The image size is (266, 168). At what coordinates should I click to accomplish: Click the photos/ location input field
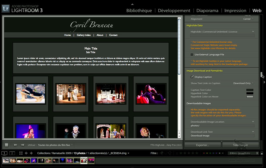tap(222, 125)
